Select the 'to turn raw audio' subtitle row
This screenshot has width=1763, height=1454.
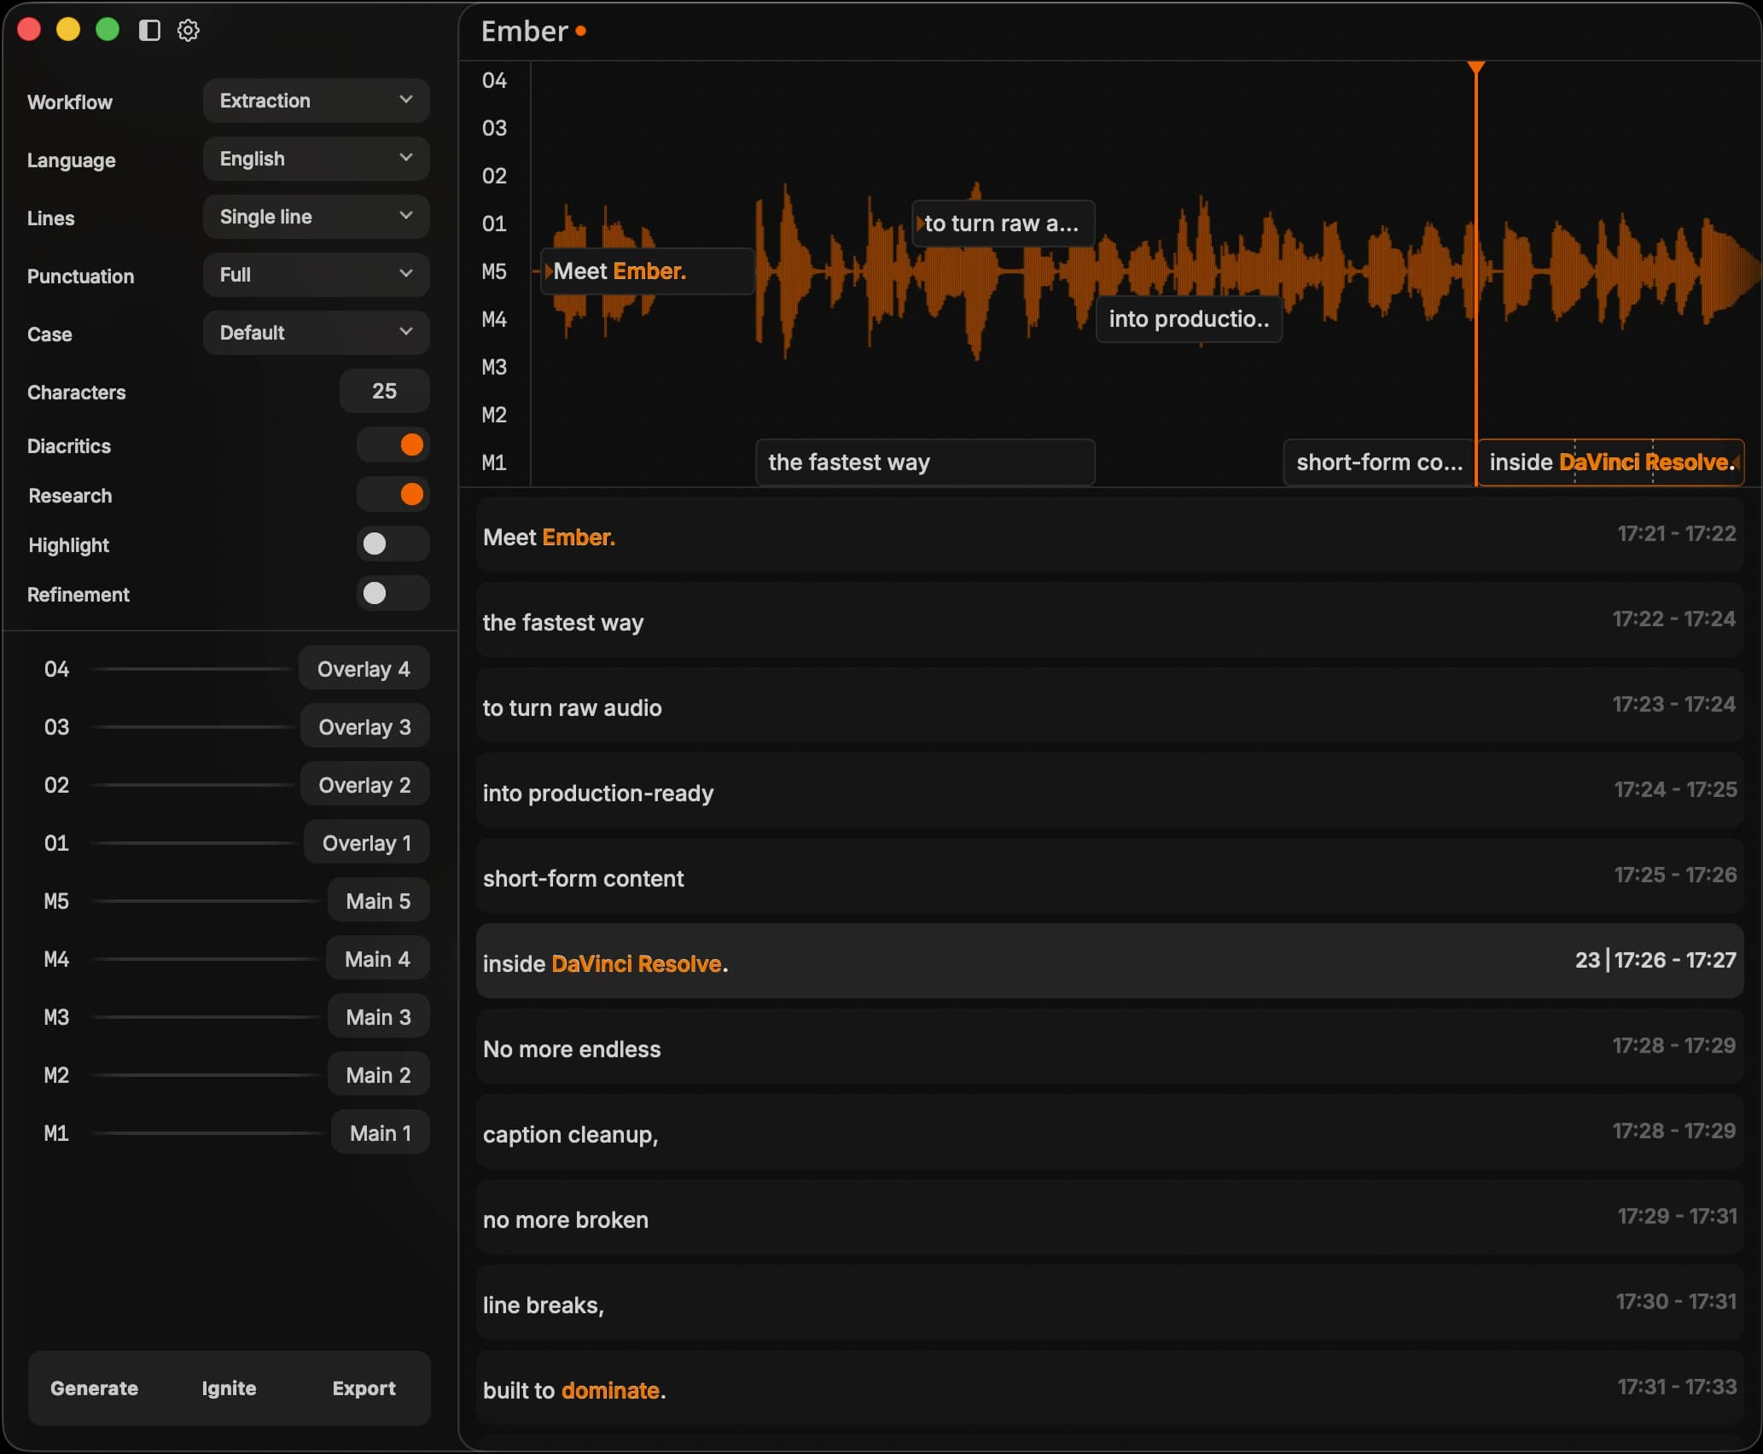(x=1109, y=706)
